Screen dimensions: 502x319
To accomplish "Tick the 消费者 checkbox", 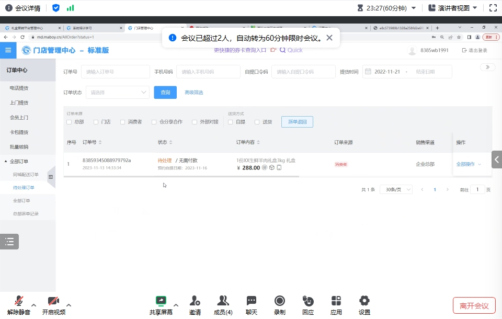I will (123, 122).
